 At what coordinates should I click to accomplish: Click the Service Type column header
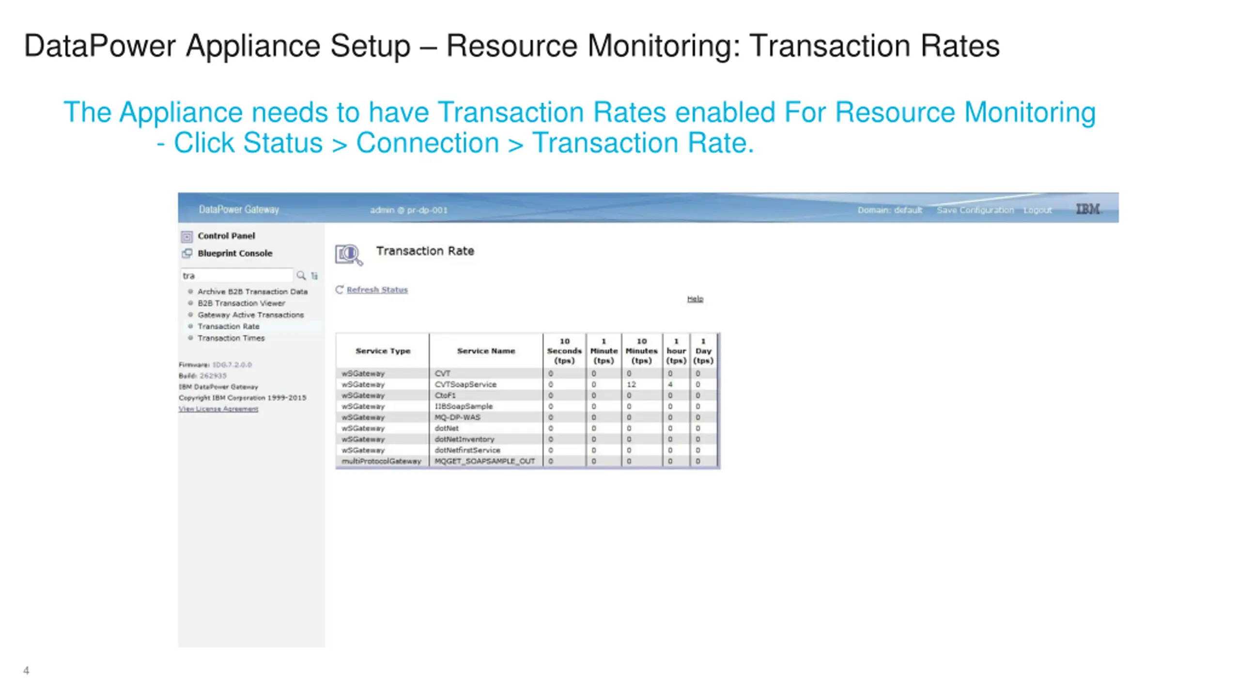383,351
